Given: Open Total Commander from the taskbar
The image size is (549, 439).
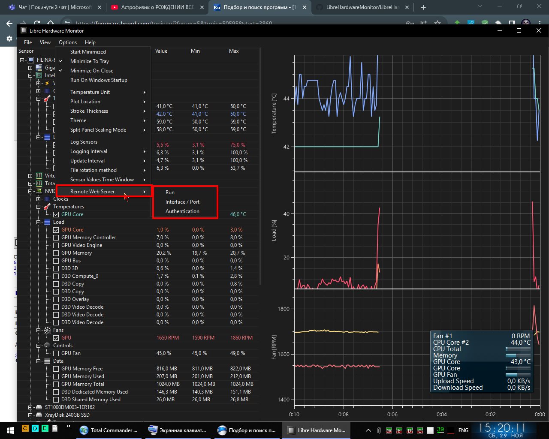Looking at the screenshot, I should coord(109,430).
